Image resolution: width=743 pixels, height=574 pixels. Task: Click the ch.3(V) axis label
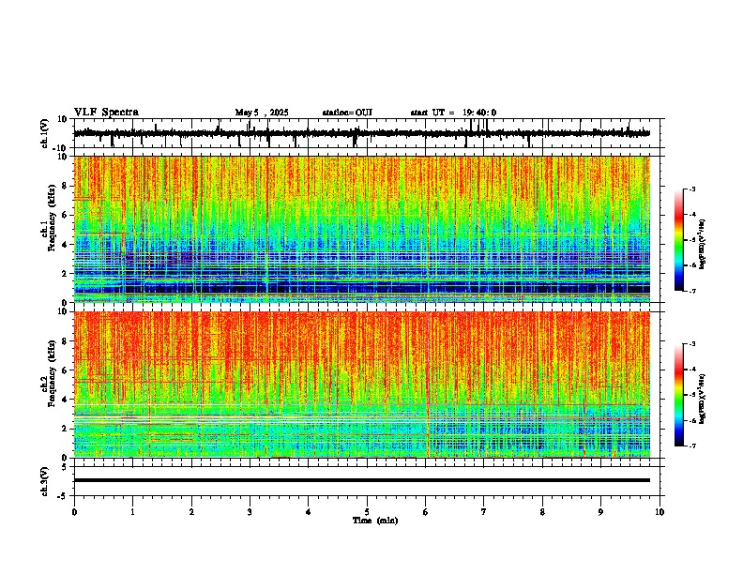[x=45, y=481]
